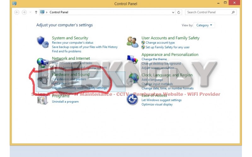The image size is (252, 157).
Task: Open User Accounts and Family Safety
Action: [170, 38]
